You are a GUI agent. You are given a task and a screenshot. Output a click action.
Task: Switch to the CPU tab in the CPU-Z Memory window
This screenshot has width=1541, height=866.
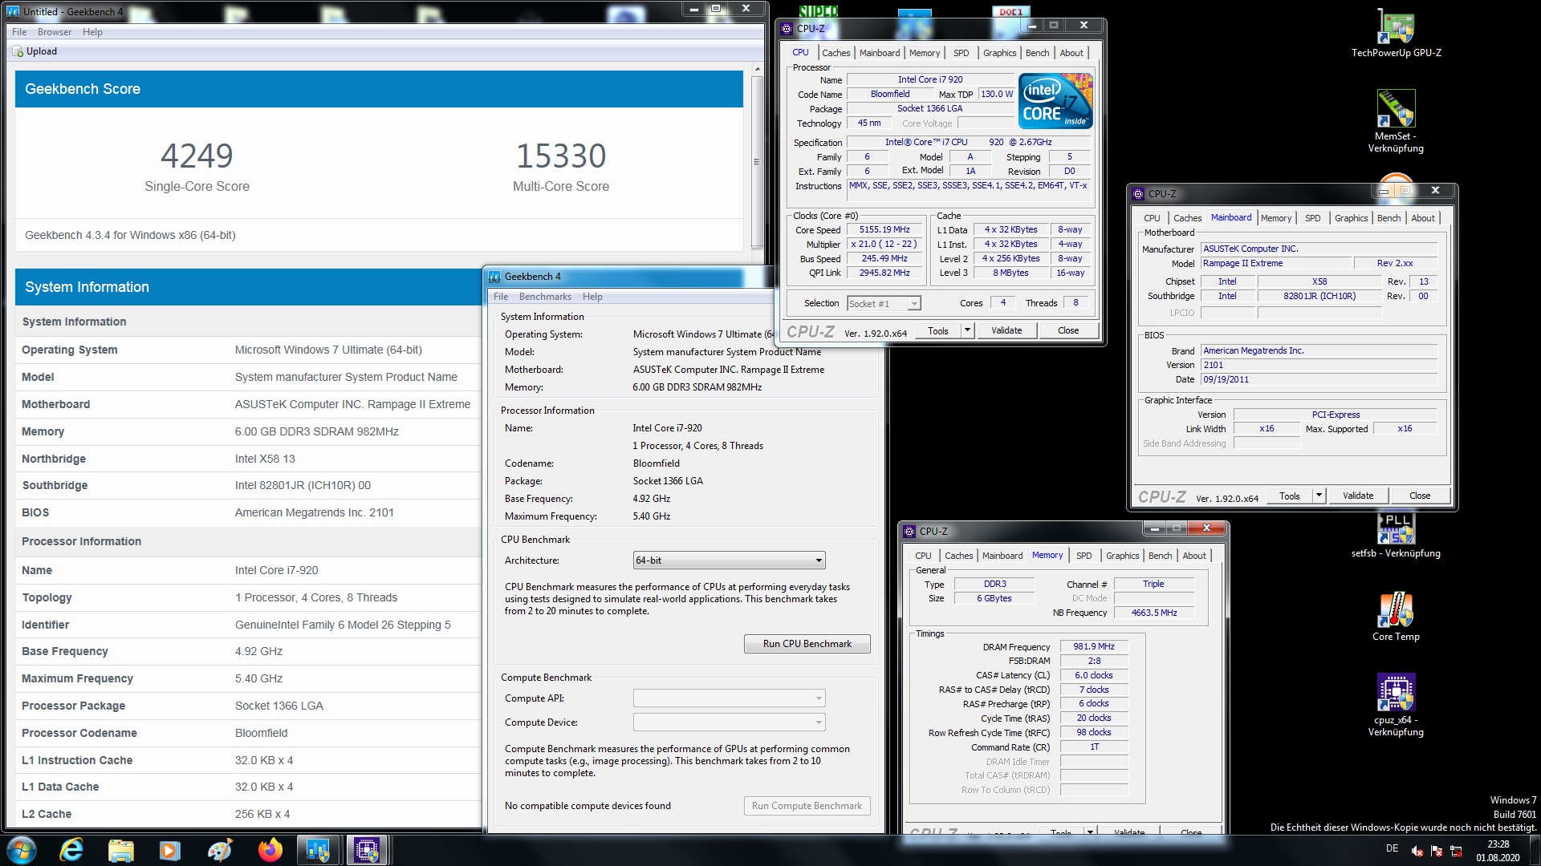point(923,556)
